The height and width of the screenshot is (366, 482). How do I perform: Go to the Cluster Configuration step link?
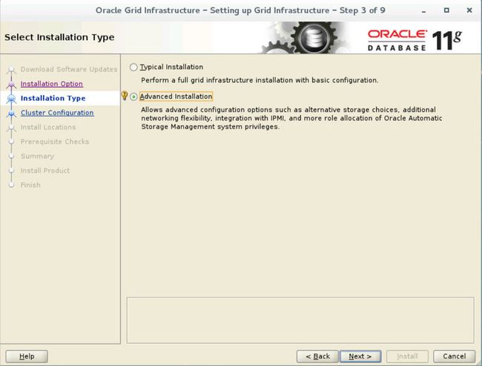point(57,113)
